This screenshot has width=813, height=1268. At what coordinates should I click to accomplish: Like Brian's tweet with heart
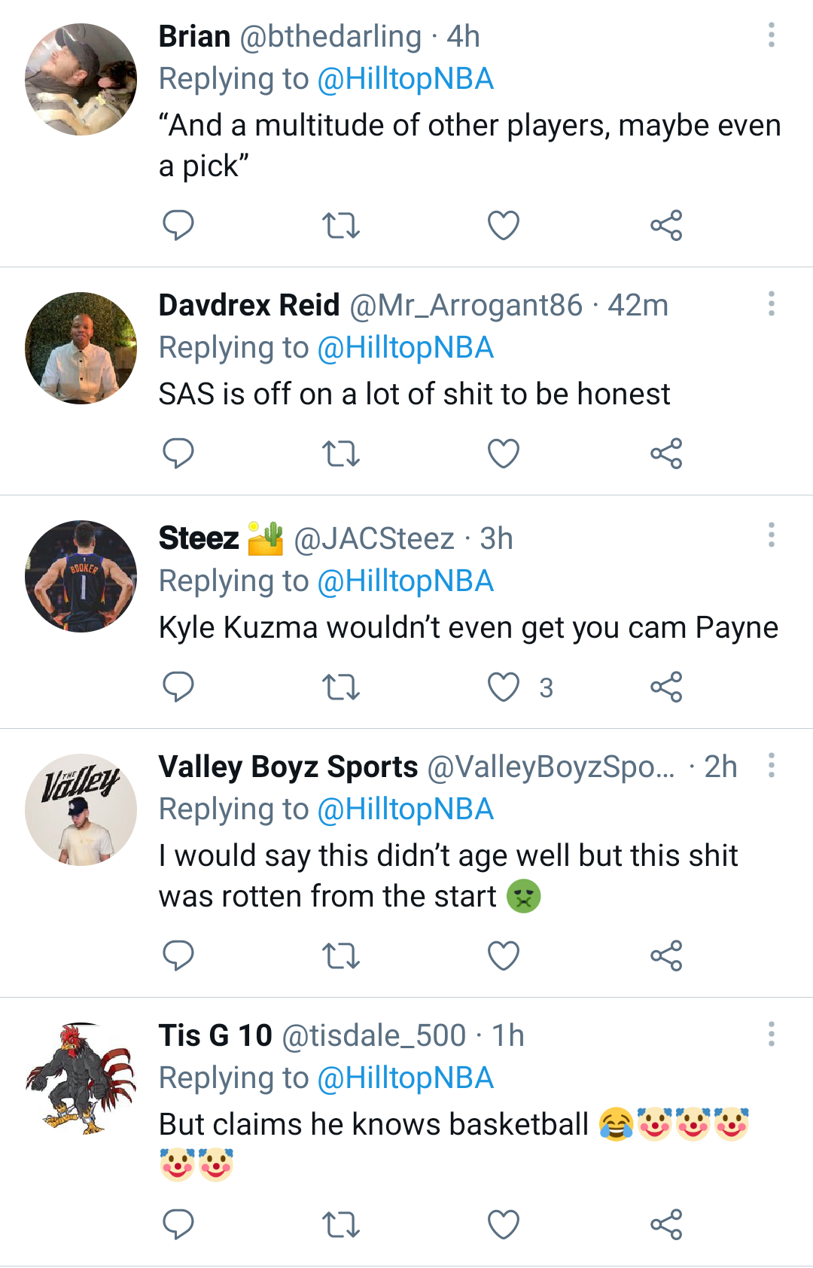[504, 225]
